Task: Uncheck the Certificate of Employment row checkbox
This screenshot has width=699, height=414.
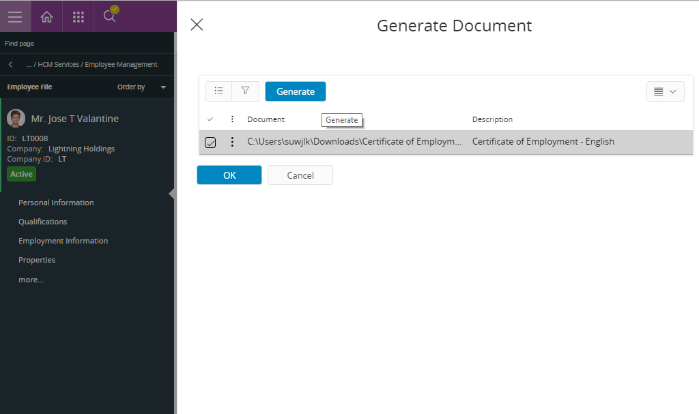Action: point(211,143)
